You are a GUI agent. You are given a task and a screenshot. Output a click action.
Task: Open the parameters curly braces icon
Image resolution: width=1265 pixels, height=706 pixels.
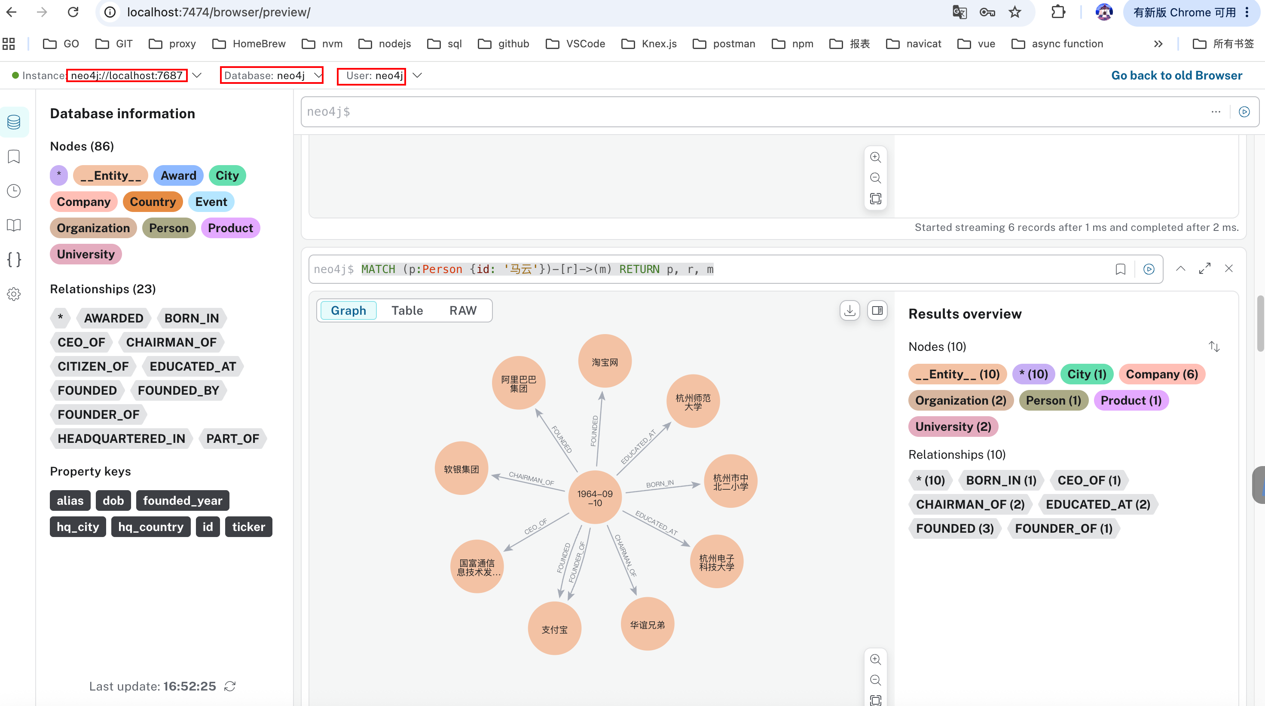click(x=14, y=259)
